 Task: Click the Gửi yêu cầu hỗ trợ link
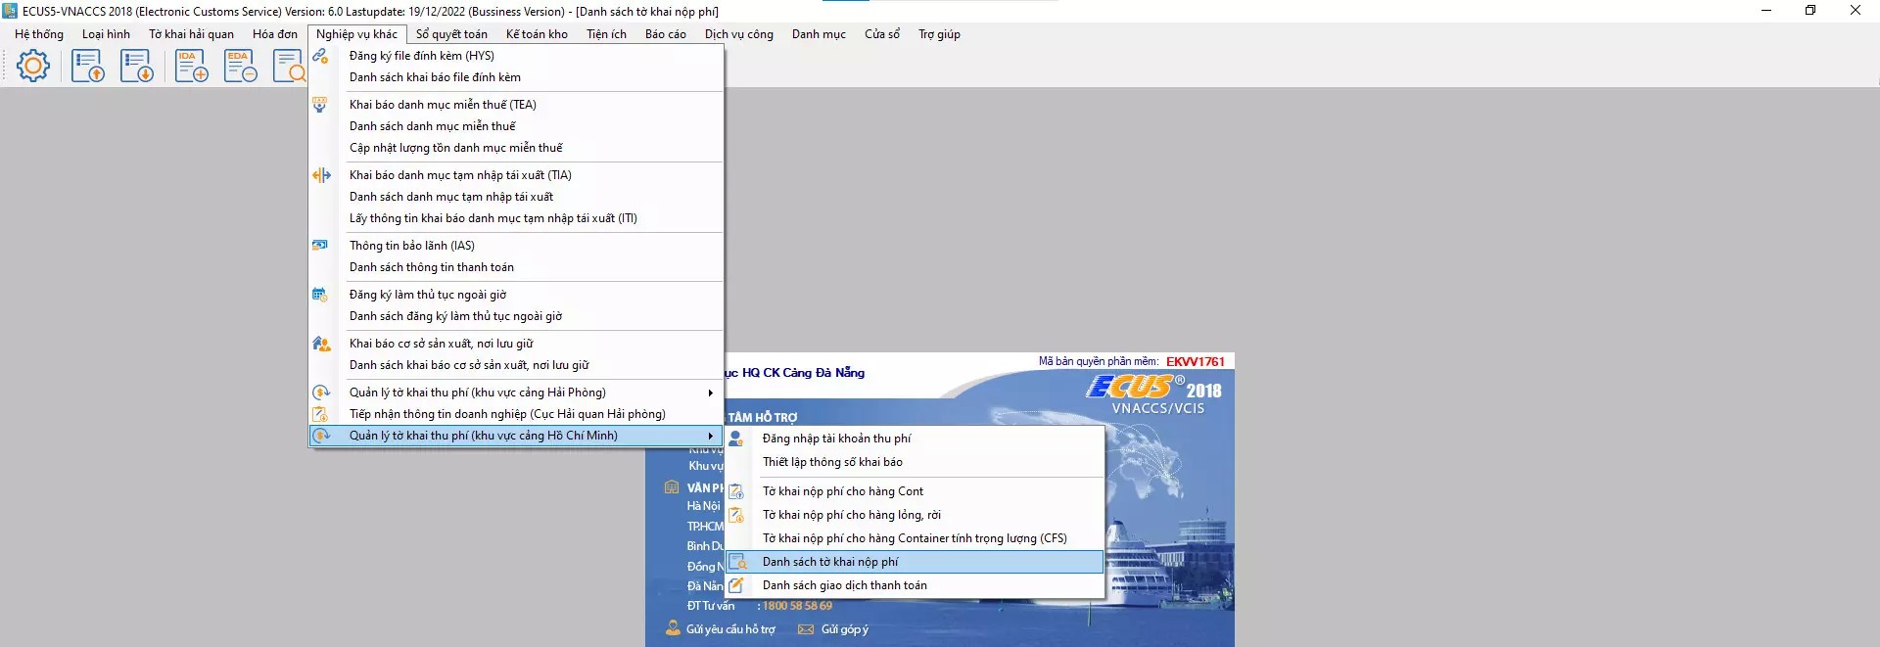[730, 629]
